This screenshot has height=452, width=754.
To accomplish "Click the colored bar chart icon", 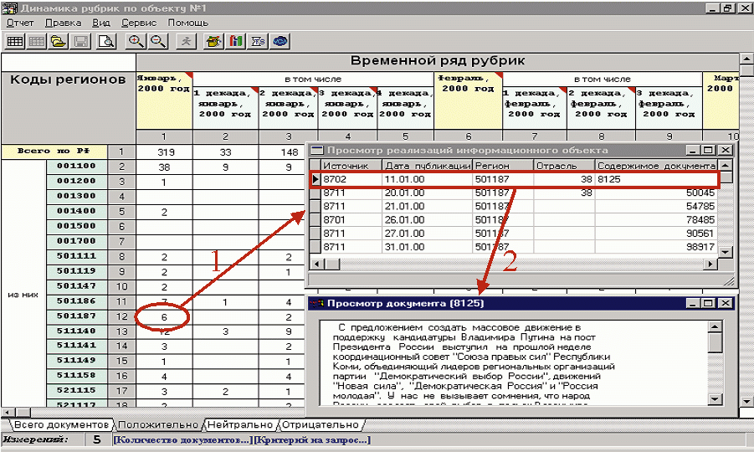I will pos(236,41).
